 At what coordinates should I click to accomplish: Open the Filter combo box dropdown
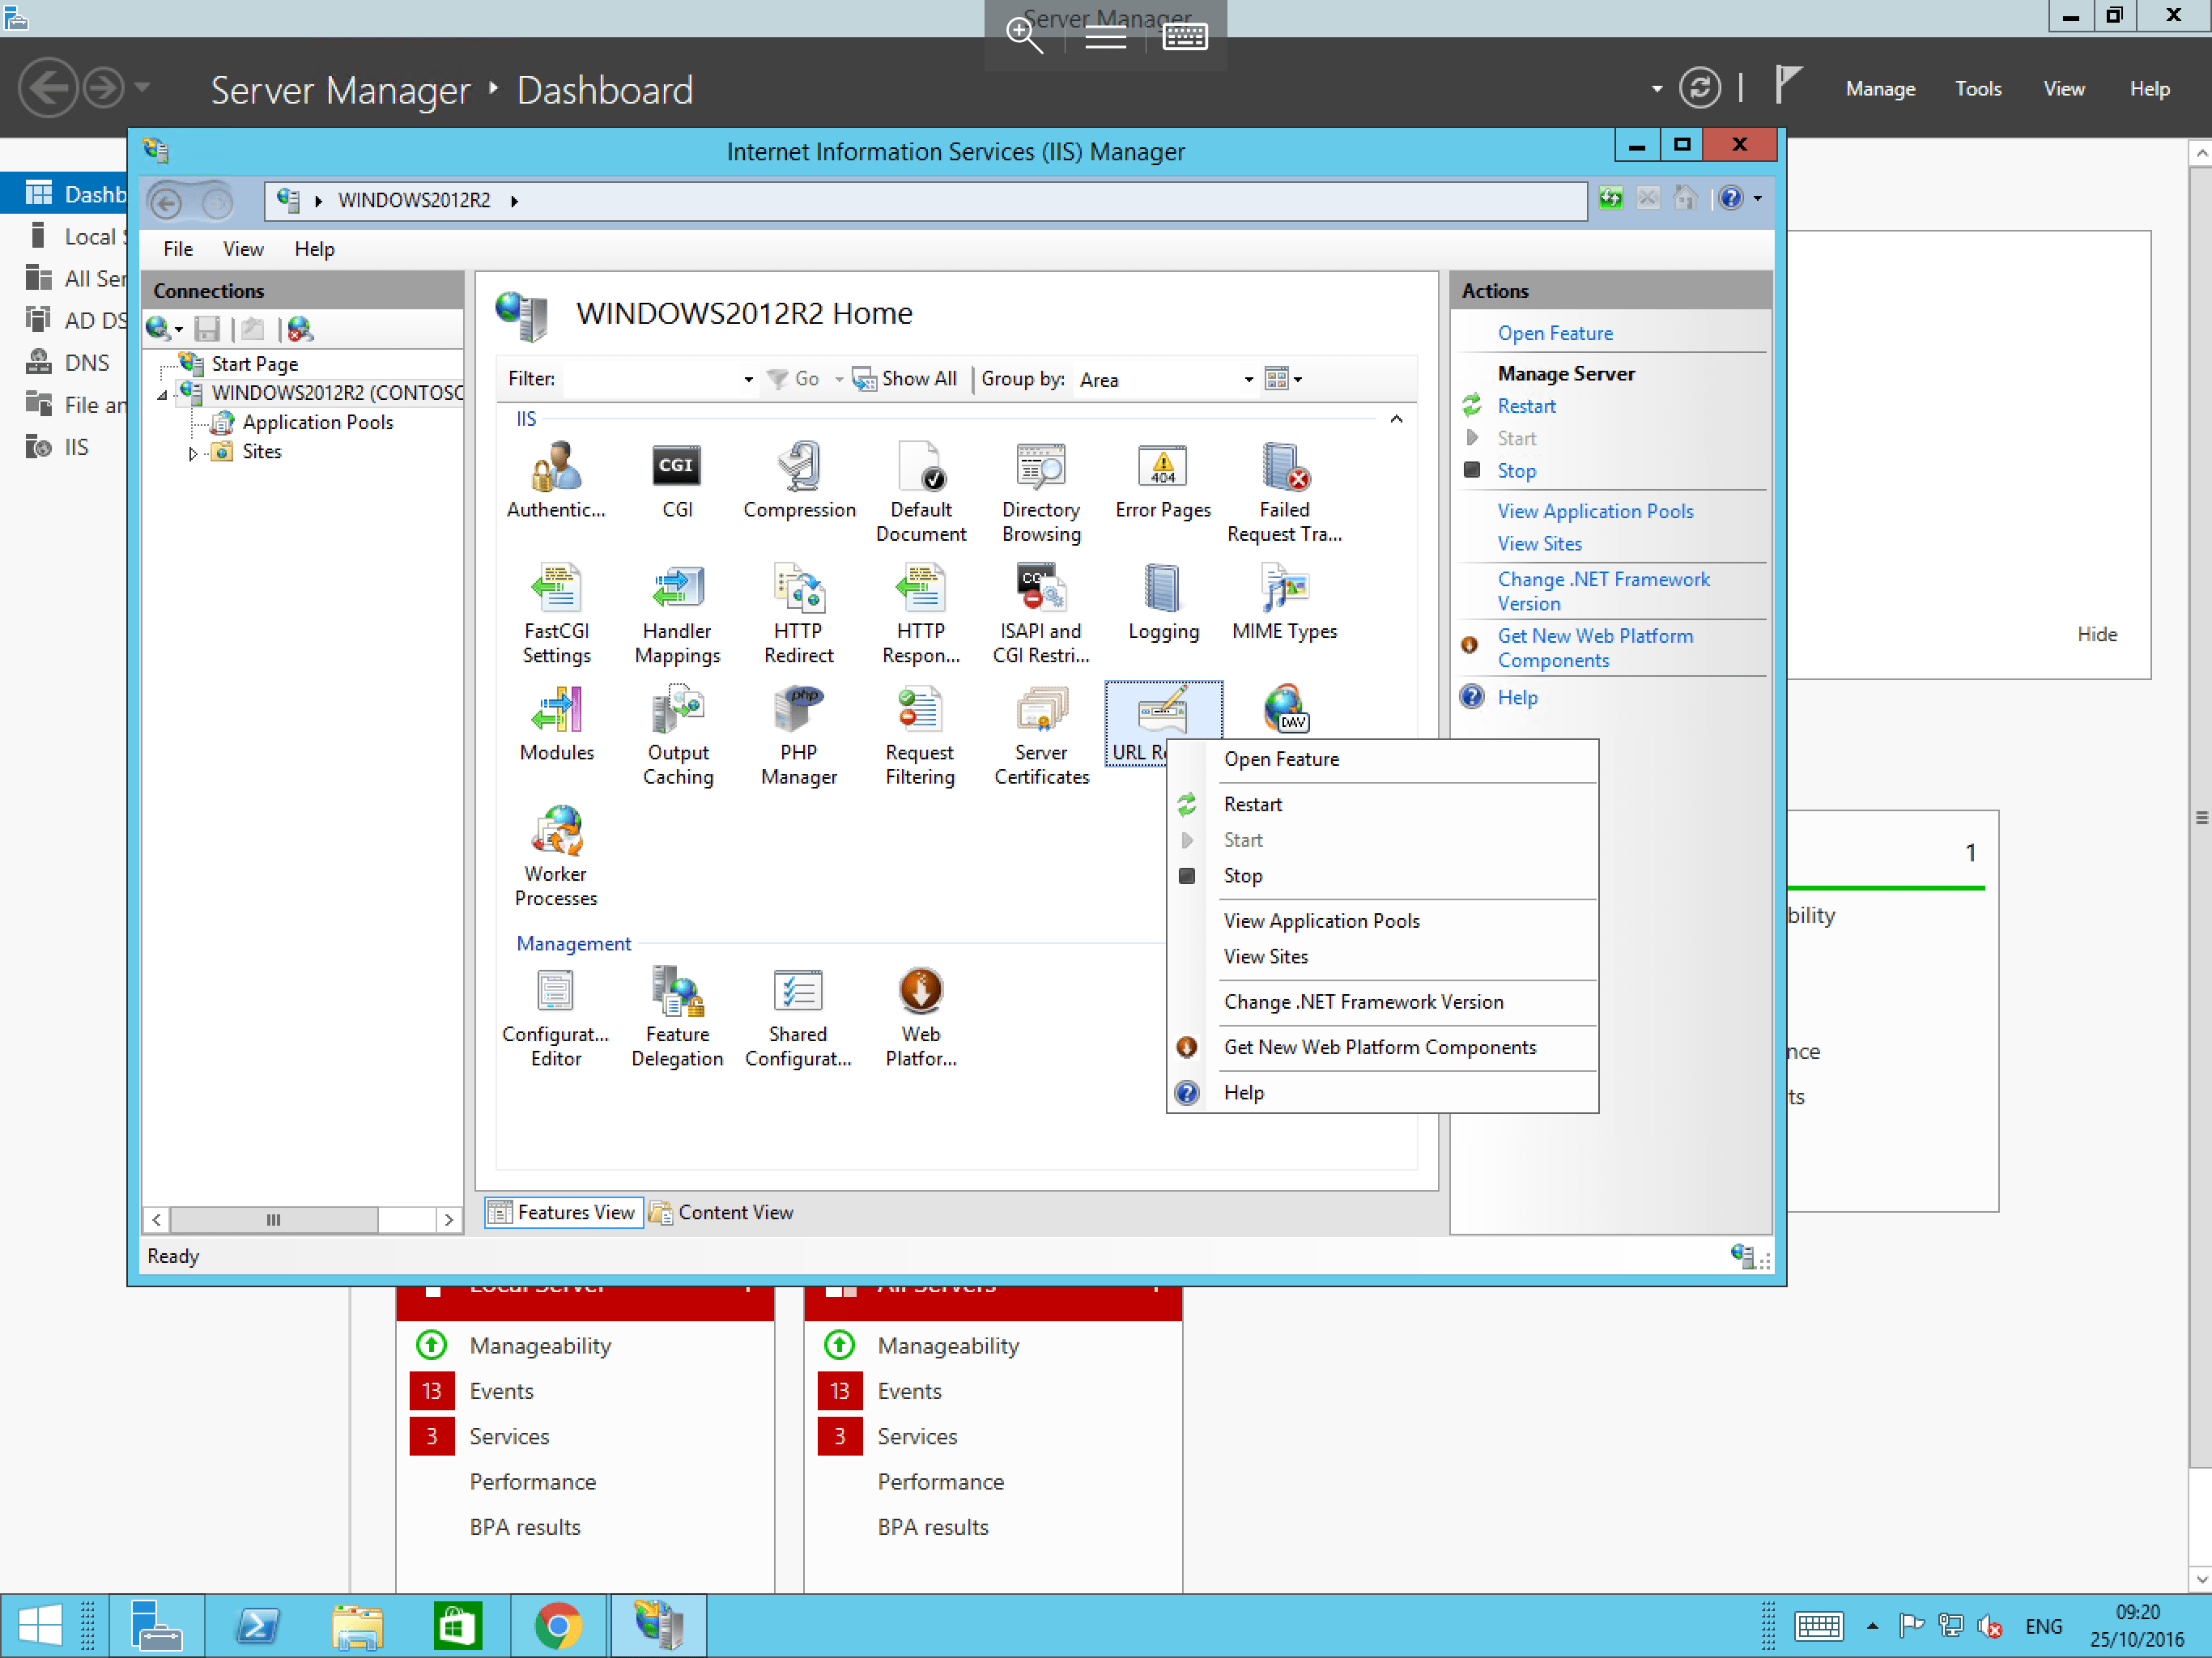(x=748, y=380)
